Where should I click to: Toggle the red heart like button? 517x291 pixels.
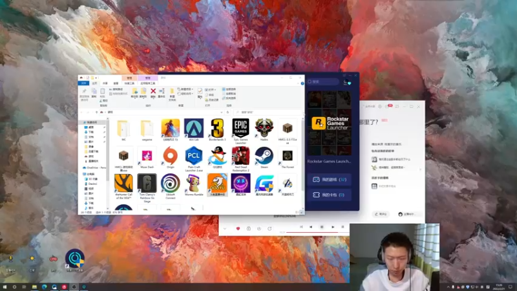238,228
